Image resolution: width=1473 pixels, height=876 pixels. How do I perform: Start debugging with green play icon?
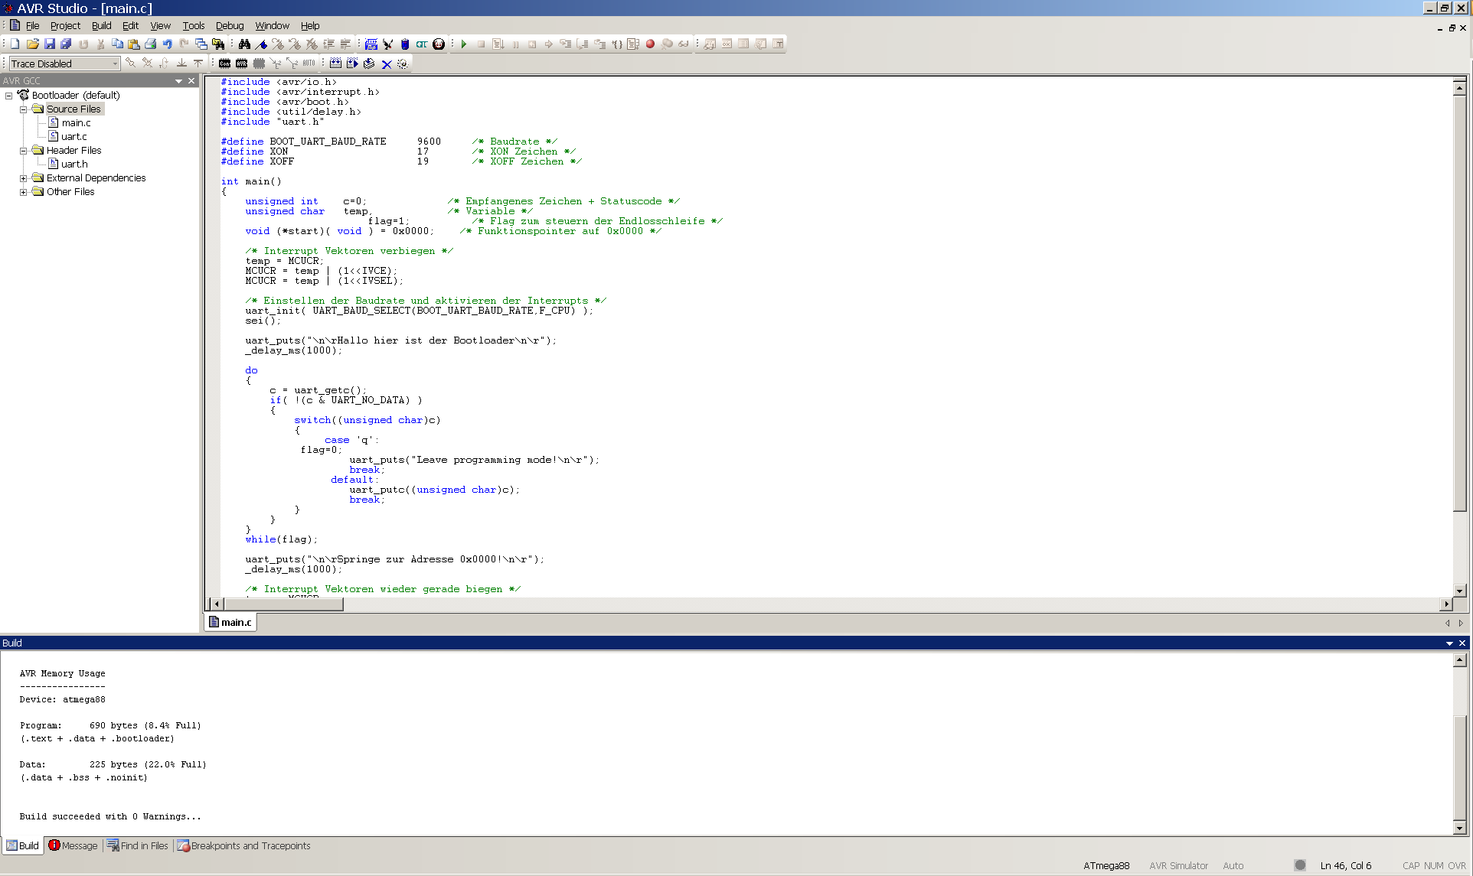click(464, 44)
